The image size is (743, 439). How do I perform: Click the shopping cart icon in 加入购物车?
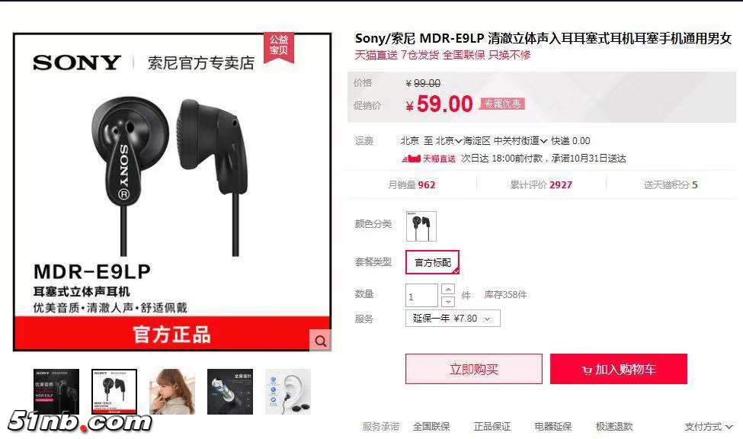pos(587,370)
